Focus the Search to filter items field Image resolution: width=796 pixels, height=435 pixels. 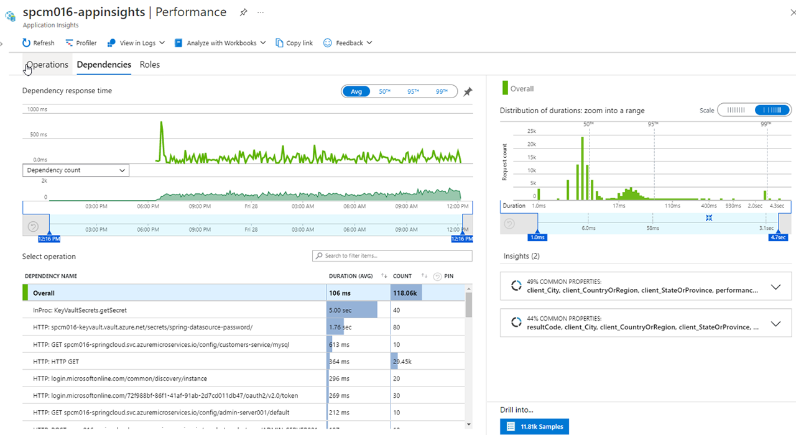(x=392, y=255)
